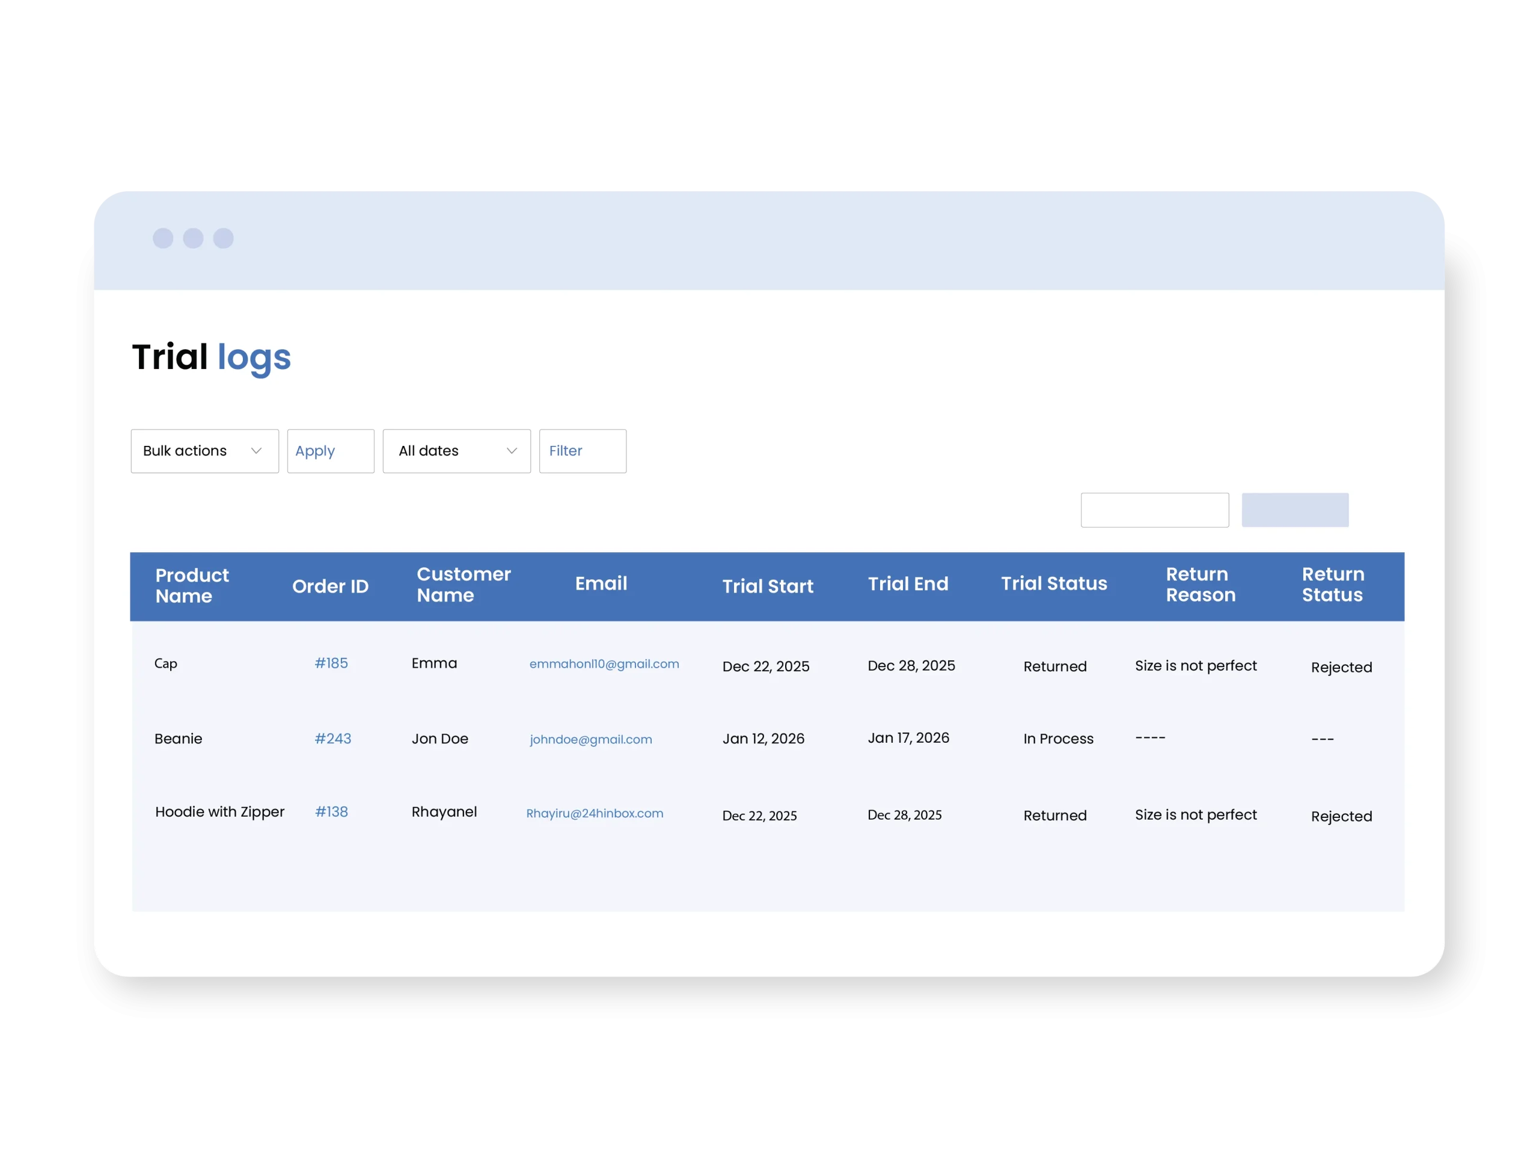Open the Bulk actions dropdown

click(204, 451)
